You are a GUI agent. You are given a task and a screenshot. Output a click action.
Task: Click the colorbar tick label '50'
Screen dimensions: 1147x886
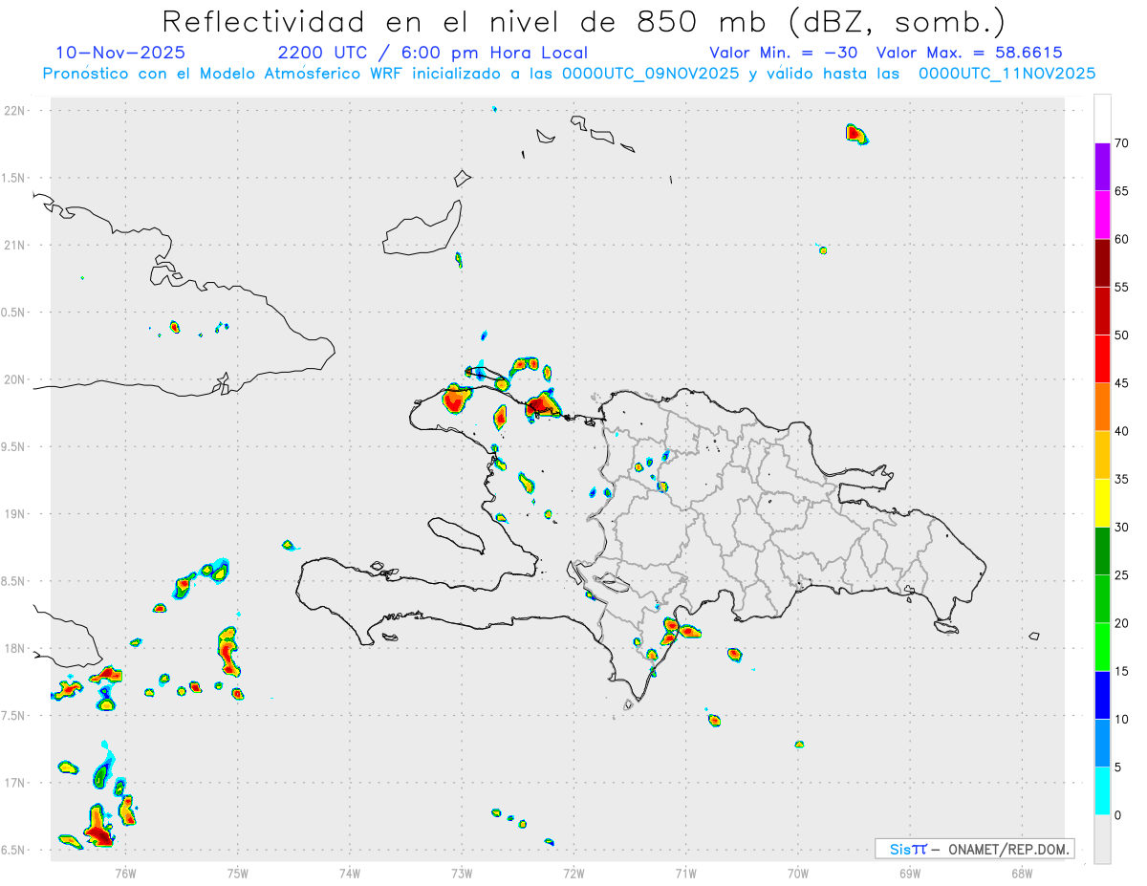click(x=1122, y=335)
